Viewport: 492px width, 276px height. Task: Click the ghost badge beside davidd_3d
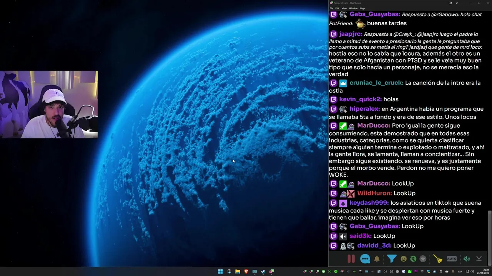(343, 246)
